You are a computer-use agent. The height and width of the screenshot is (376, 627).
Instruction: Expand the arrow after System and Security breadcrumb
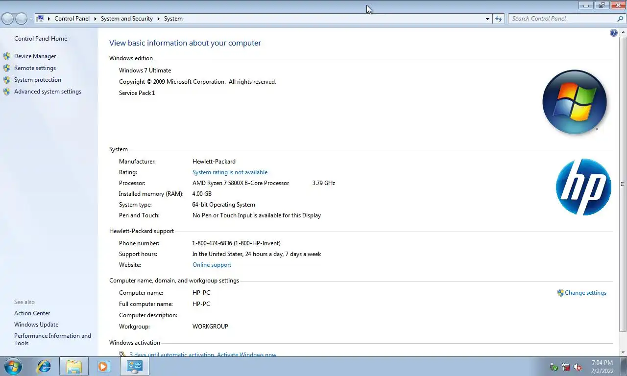(159, 19)
